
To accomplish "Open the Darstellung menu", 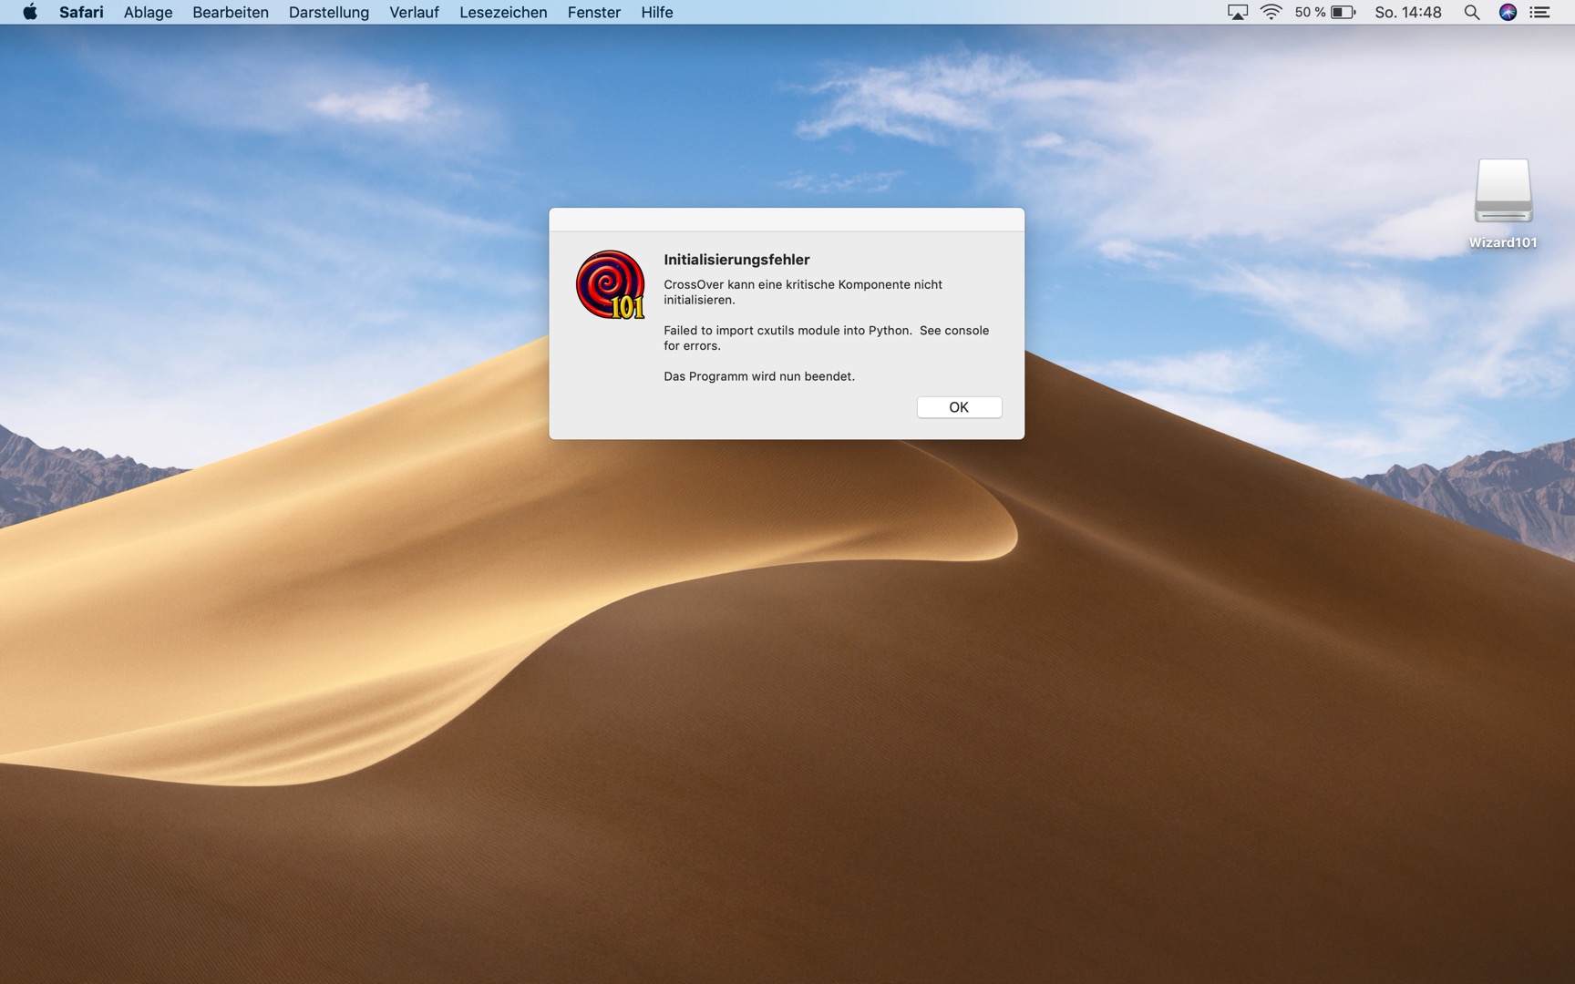I will [328, 12].
